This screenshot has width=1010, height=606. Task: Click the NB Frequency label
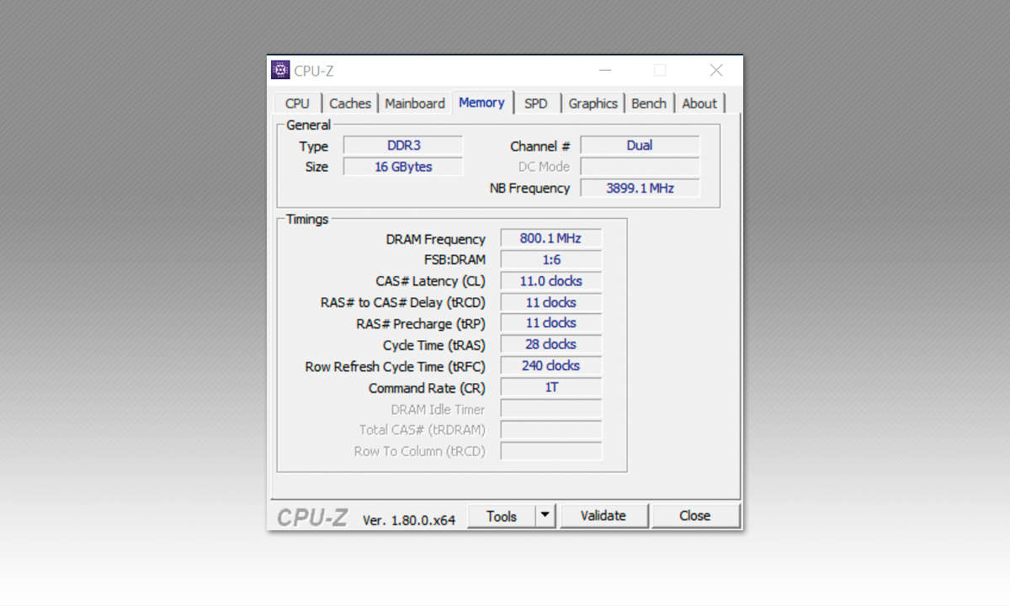pos(529,189)
